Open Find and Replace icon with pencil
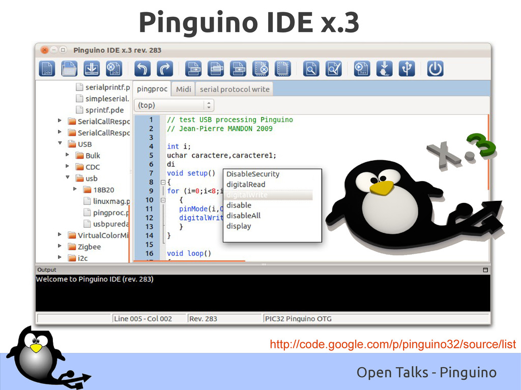 tap(334, 69)
